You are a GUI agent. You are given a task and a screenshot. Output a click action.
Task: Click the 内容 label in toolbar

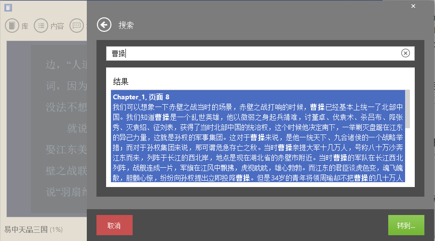point(57,26)
